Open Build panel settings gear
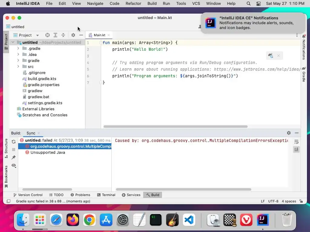310x232 pixels. click(289, 133)
